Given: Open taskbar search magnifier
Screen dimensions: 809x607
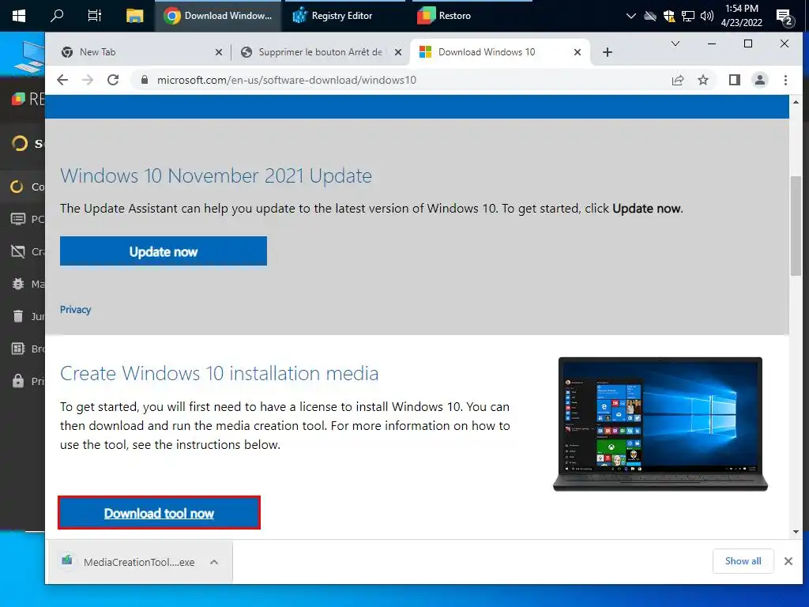Looking at the screenshot, I should pos(57,16).
